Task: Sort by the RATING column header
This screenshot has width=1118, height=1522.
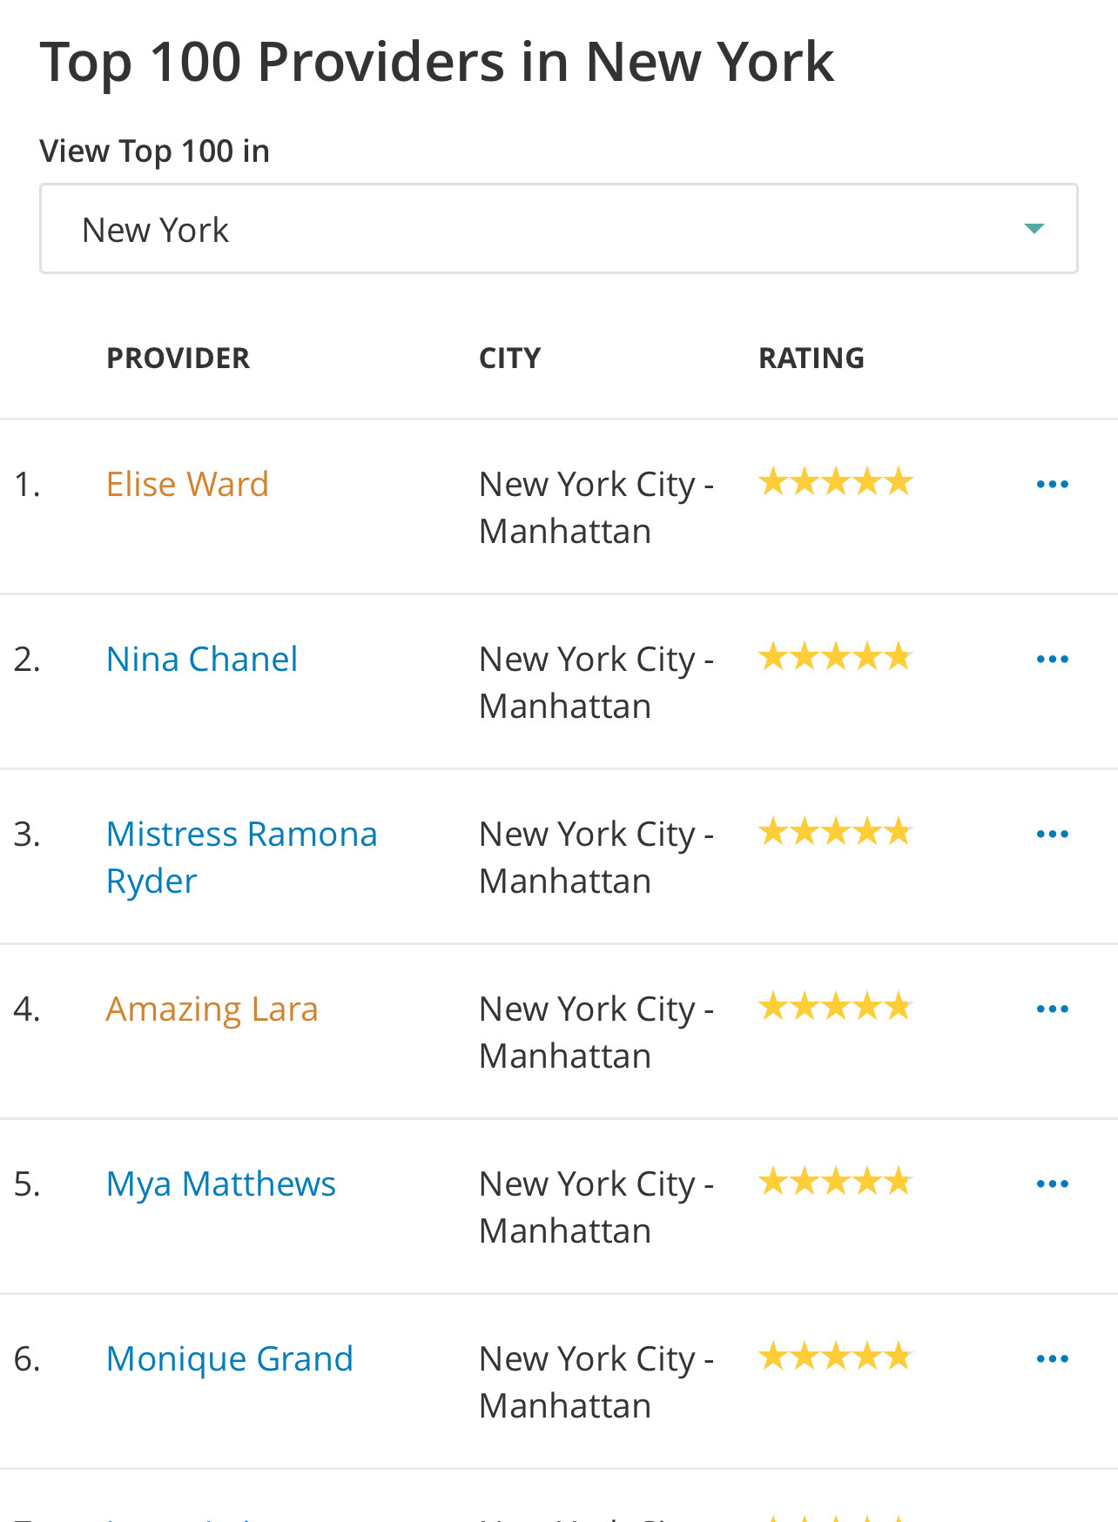Action: [812, 358]
